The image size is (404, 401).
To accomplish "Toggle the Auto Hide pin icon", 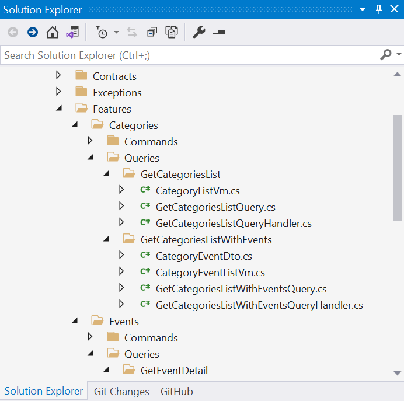I will coord(379,9).
